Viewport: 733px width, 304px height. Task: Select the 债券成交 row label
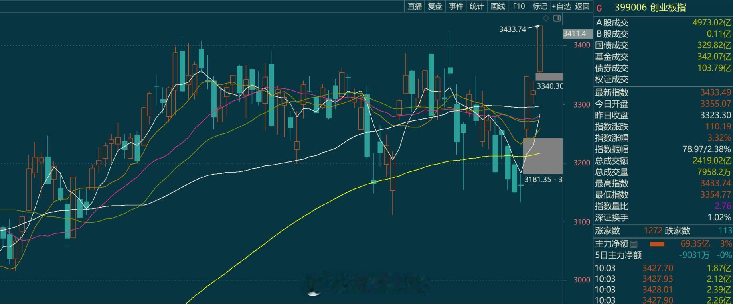tap(612, 68)
